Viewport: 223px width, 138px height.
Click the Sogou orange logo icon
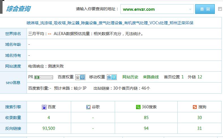195,107
